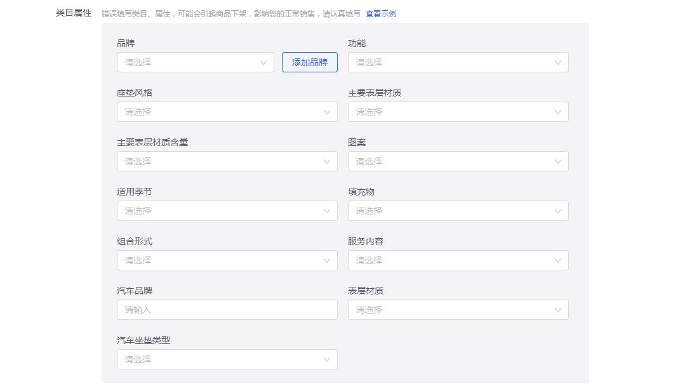Click the chevron arrow on 汽车坐垫类型 selector

tap(327, 359)
